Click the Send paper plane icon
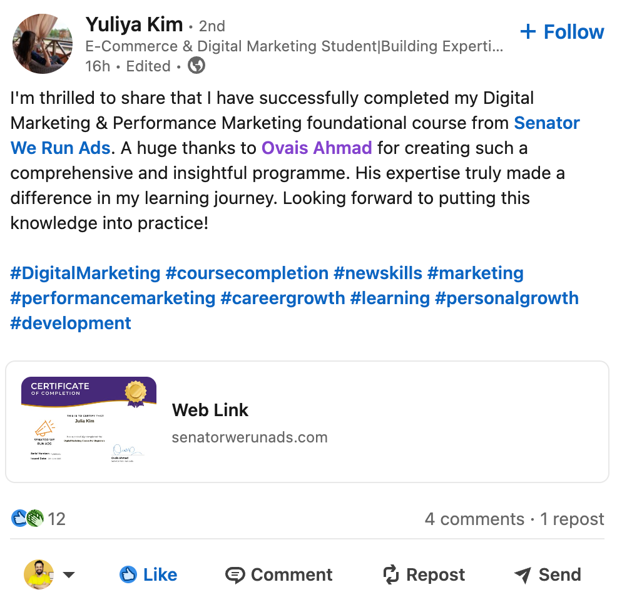622x602 pixels. tap(523, 574)
